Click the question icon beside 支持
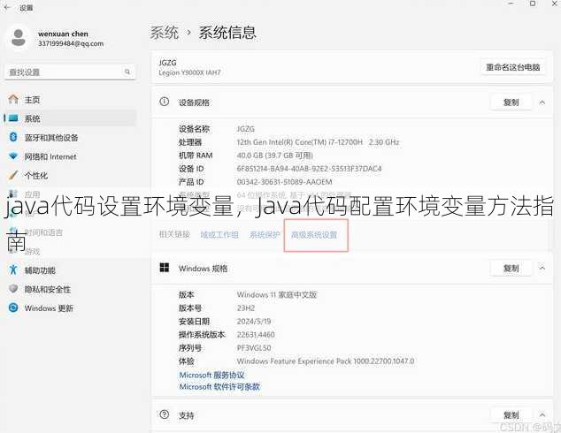 [x=165, y=414]
